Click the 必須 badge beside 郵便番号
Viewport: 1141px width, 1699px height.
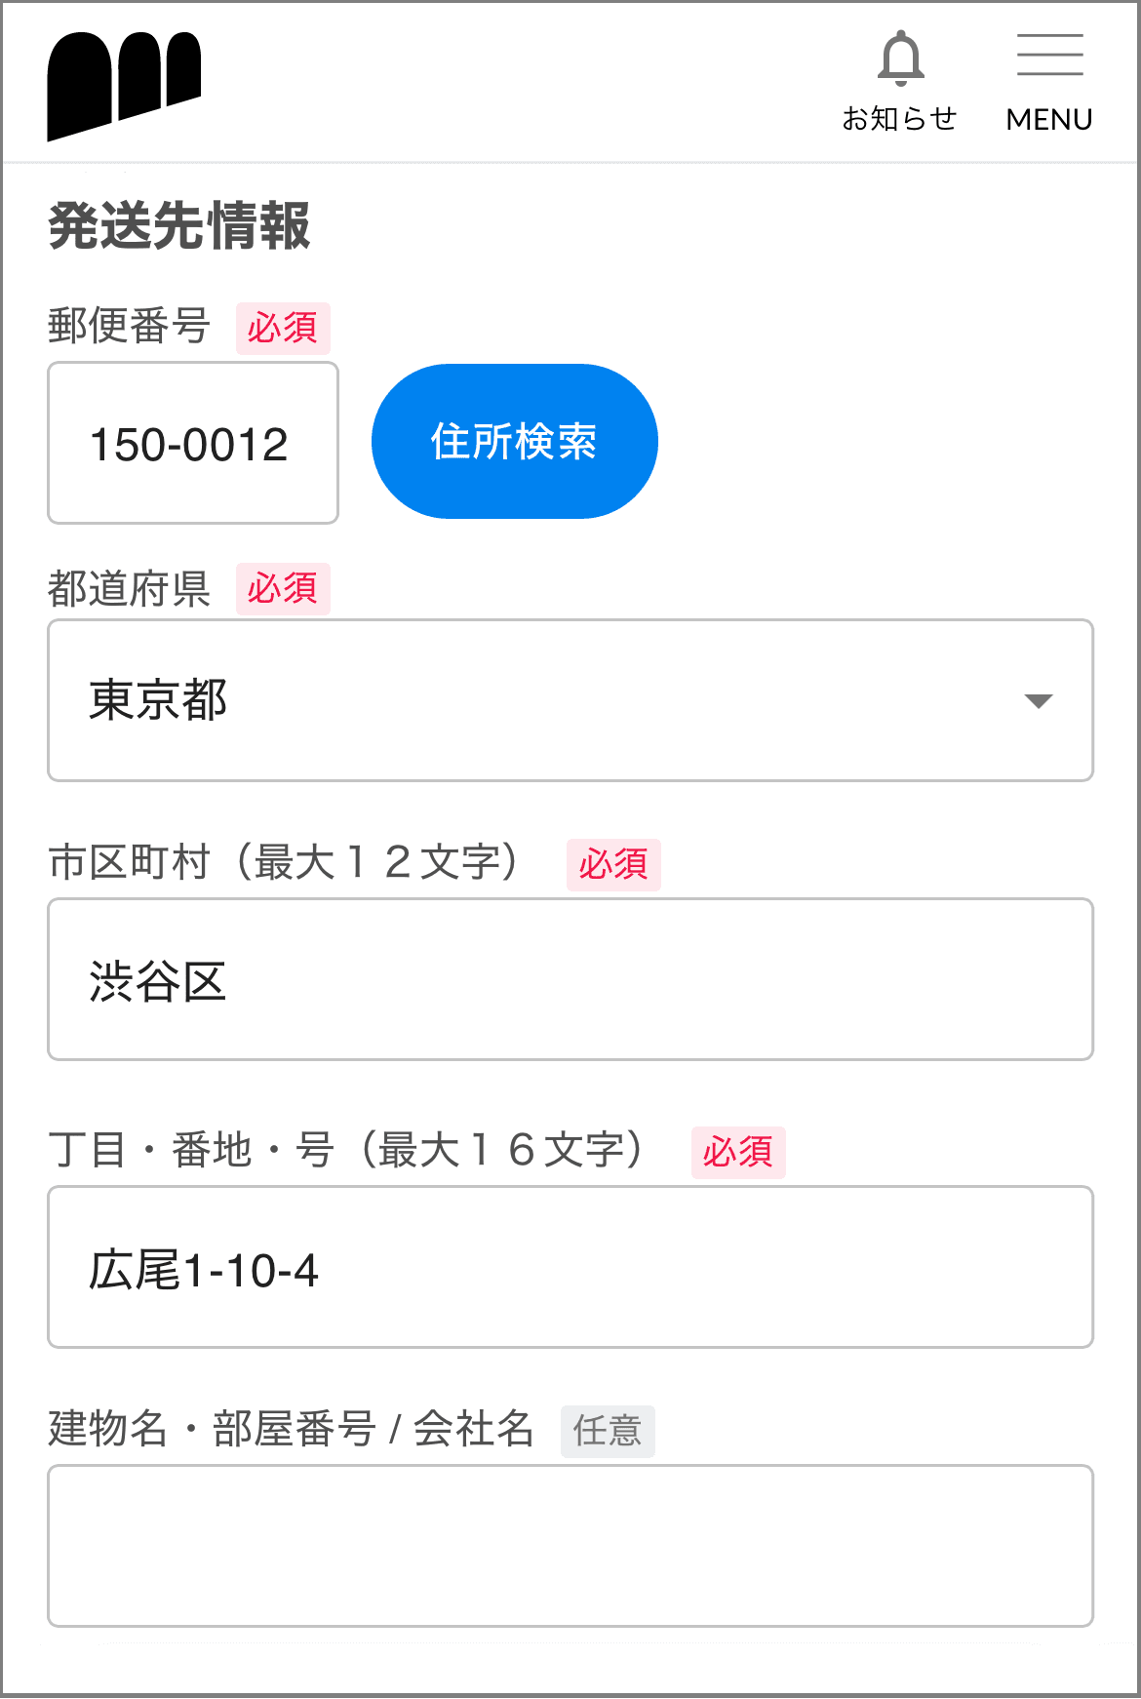coord(283,328)
